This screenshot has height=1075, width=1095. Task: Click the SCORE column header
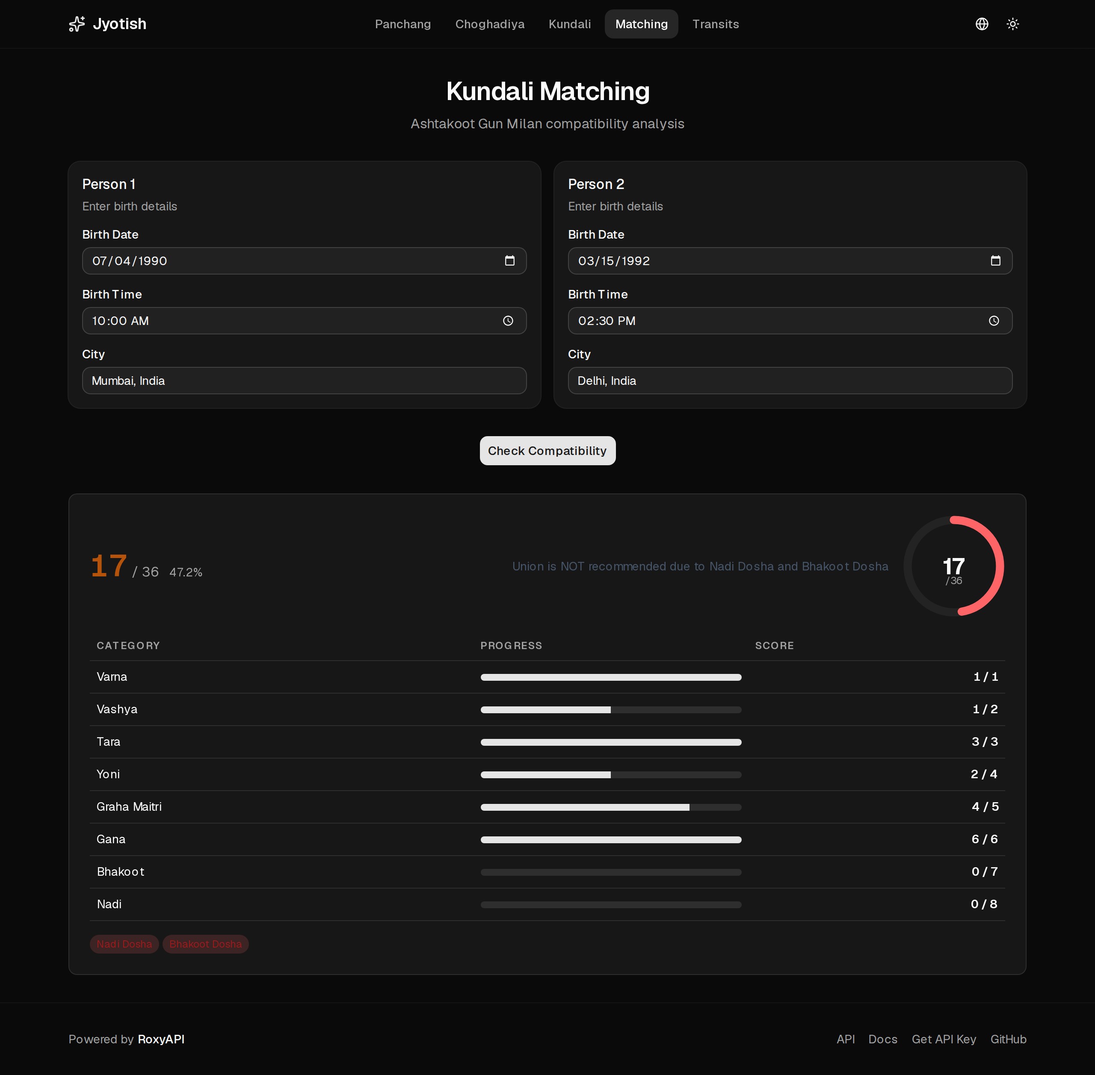coord(774,645)
